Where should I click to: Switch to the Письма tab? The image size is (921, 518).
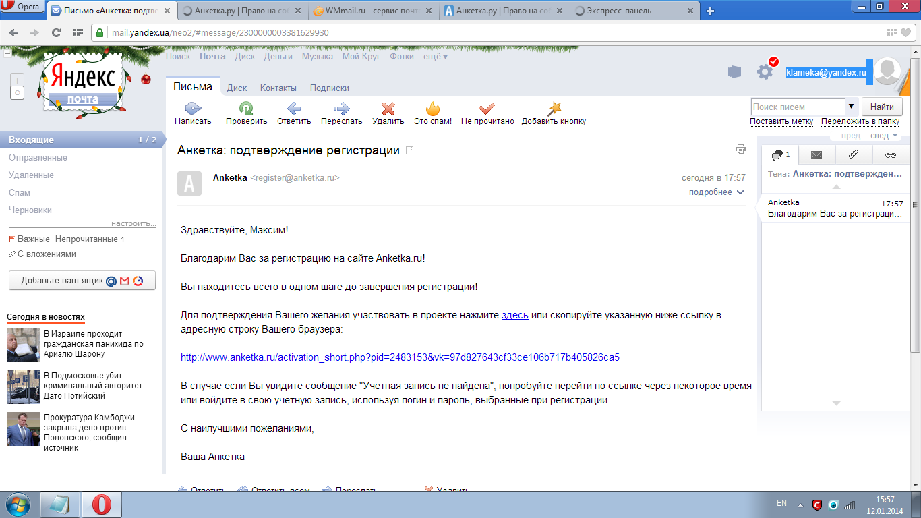tap(193, 87)
